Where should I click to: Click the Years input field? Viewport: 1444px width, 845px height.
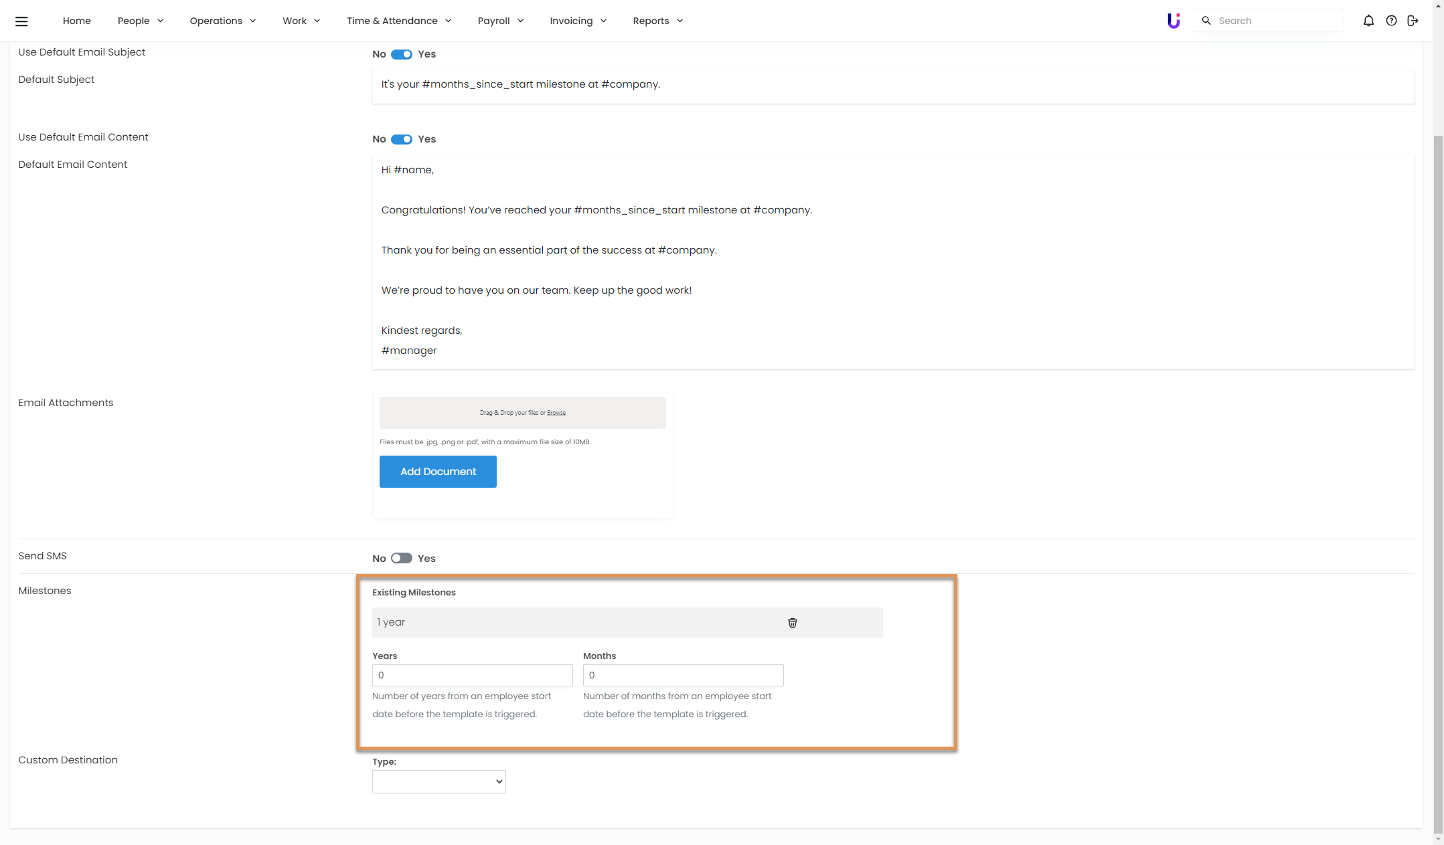pyautogui.click(x=472, y=675)
